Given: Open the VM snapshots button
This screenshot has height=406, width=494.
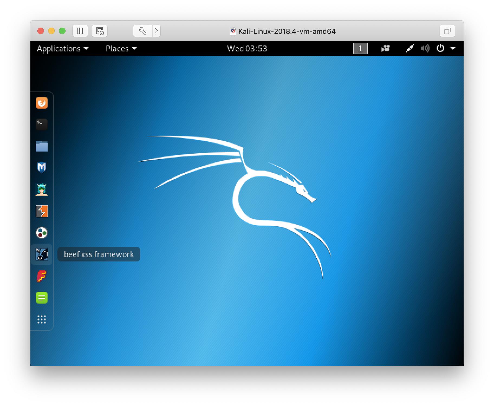Looking at the screenshot, I should coord(100,31).
